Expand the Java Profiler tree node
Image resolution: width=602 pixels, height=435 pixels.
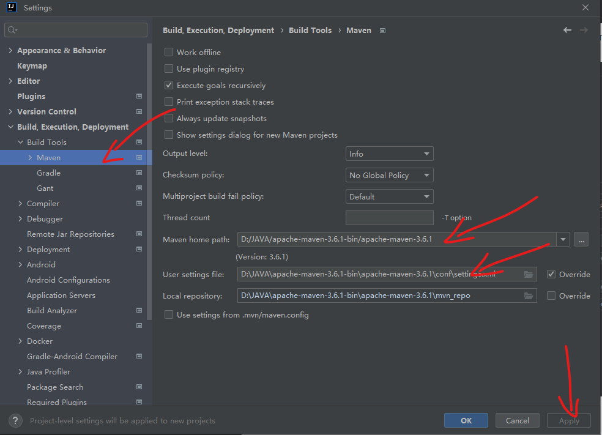click(20, 371)
